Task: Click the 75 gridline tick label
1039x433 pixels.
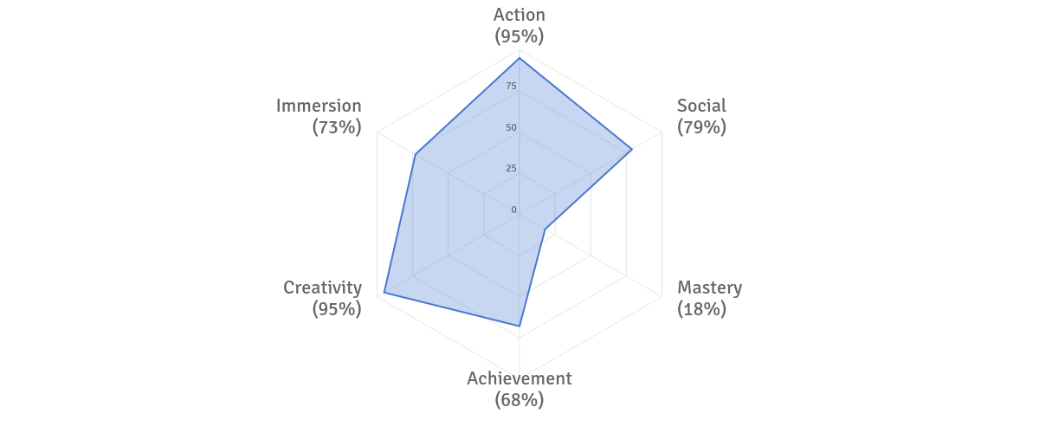Action: click(512, 86)
